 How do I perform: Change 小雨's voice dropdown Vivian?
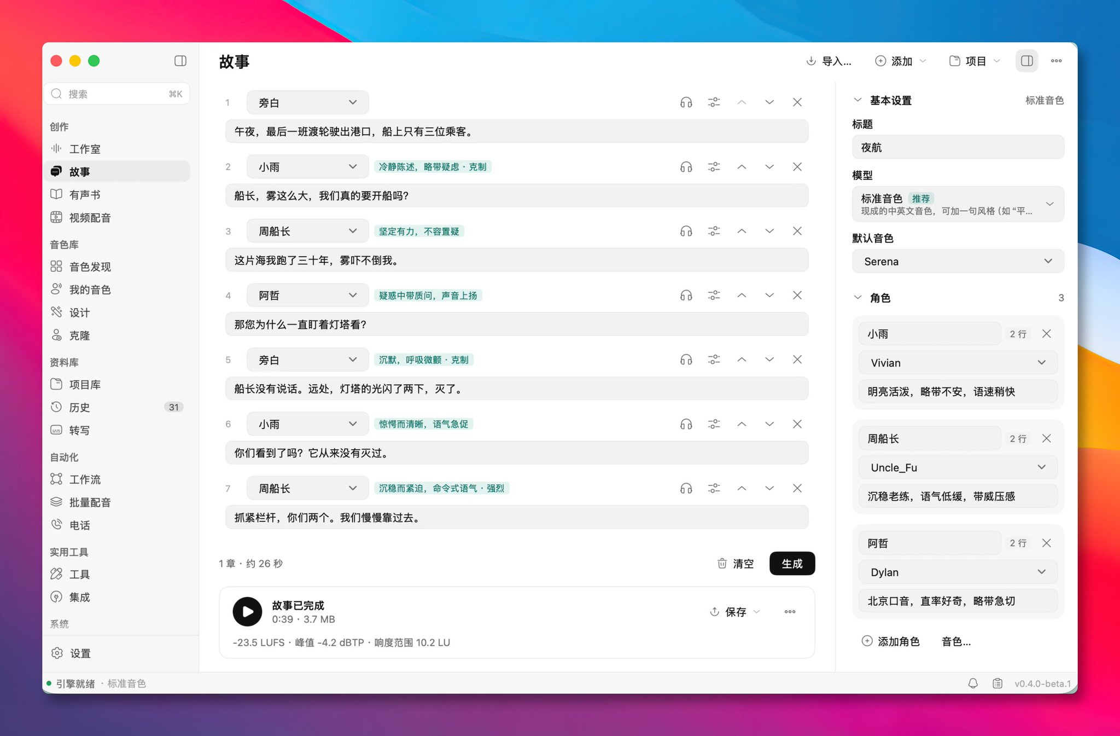[x=958, y=362]
